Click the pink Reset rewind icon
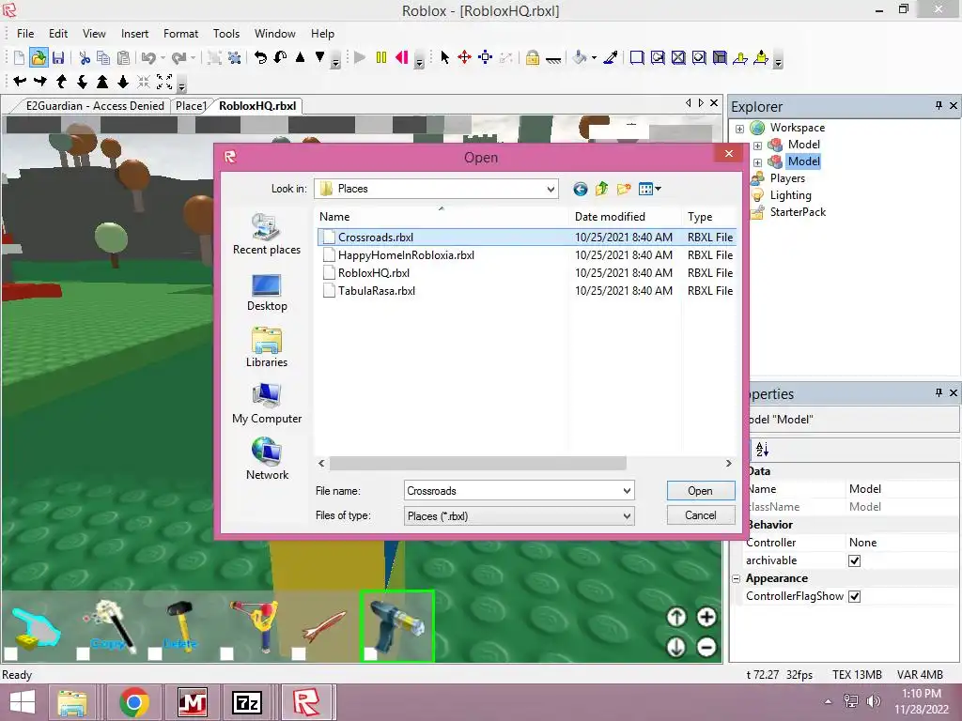 (x=402, y=57)
